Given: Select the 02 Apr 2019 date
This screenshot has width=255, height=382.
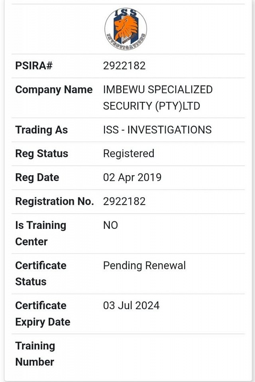Looking at the screenshot, I should pyautogui.click(x=132, y=177).
